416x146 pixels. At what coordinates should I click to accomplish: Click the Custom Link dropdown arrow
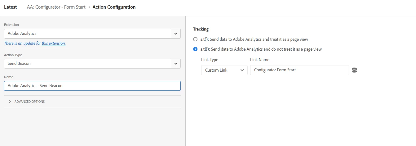coord(242,70)
